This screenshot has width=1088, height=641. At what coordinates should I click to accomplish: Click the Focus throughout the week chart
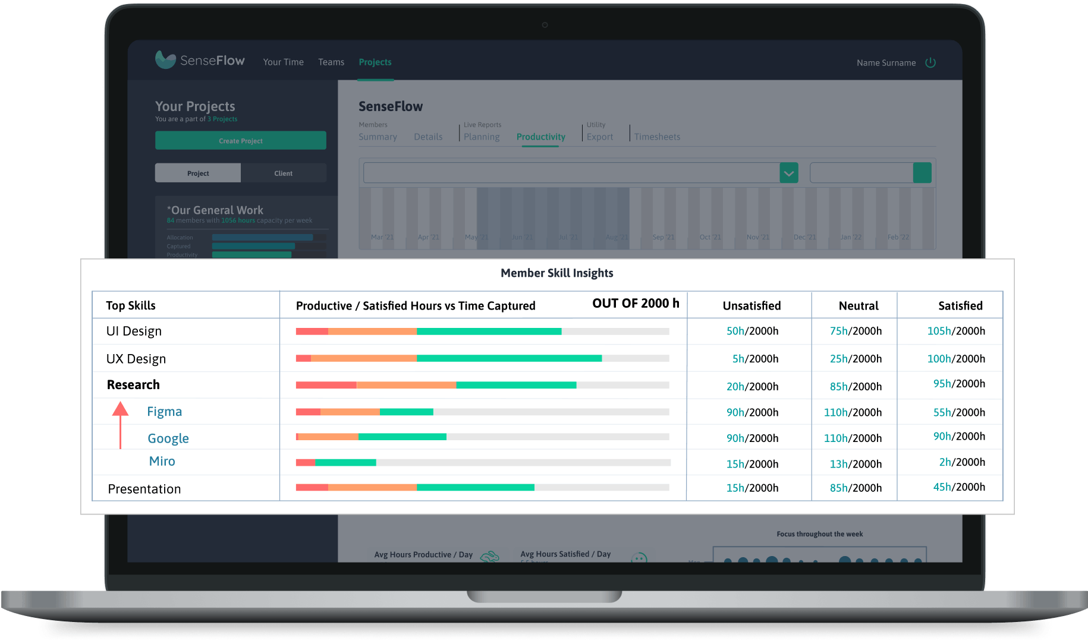coord(820,554)
